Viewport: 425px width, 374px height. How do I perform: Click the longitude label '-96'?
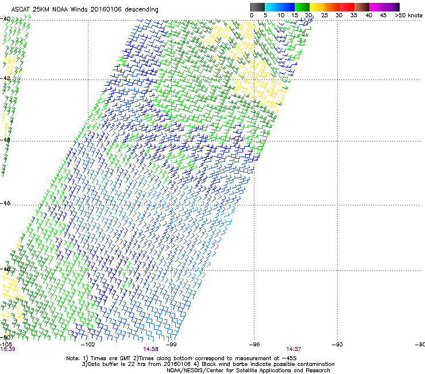(254, 345)
